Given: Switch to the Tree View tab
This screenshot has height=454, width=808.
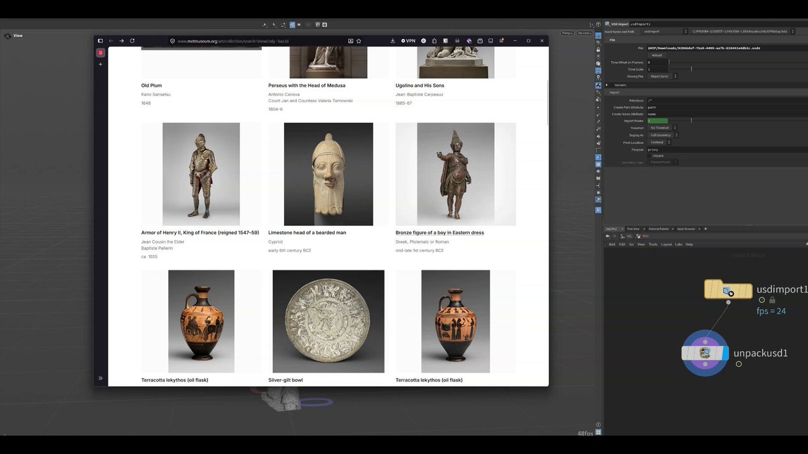Looking at the screenshot, I should pyautogui.click(x=633, y=229).
